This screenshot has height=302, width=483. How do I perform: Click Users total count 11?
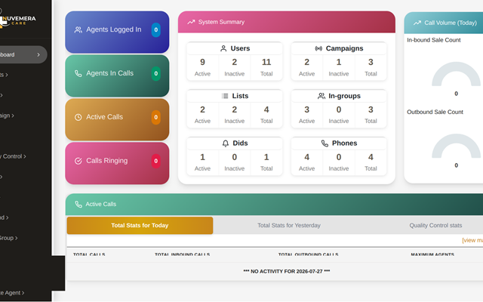coord(266,63)
